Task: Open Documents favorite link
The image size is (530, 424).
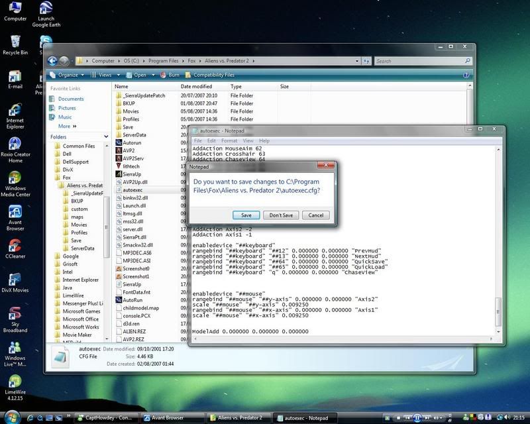Action: pos(71,99)
